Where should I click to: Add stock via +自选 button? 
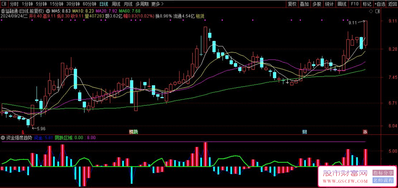380,4
